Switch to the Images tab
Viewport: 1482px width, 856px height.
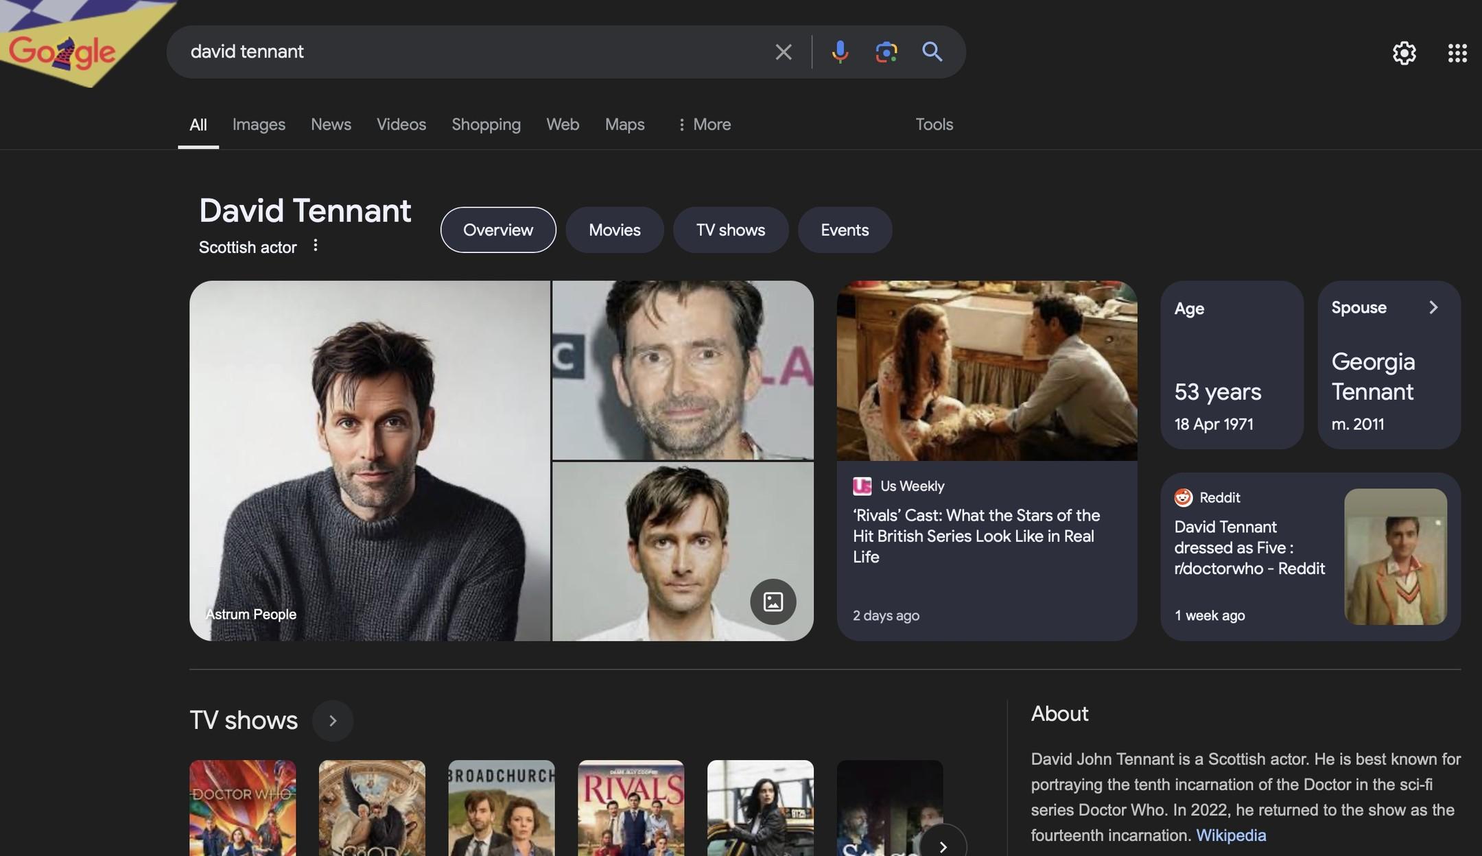[259, 124]
